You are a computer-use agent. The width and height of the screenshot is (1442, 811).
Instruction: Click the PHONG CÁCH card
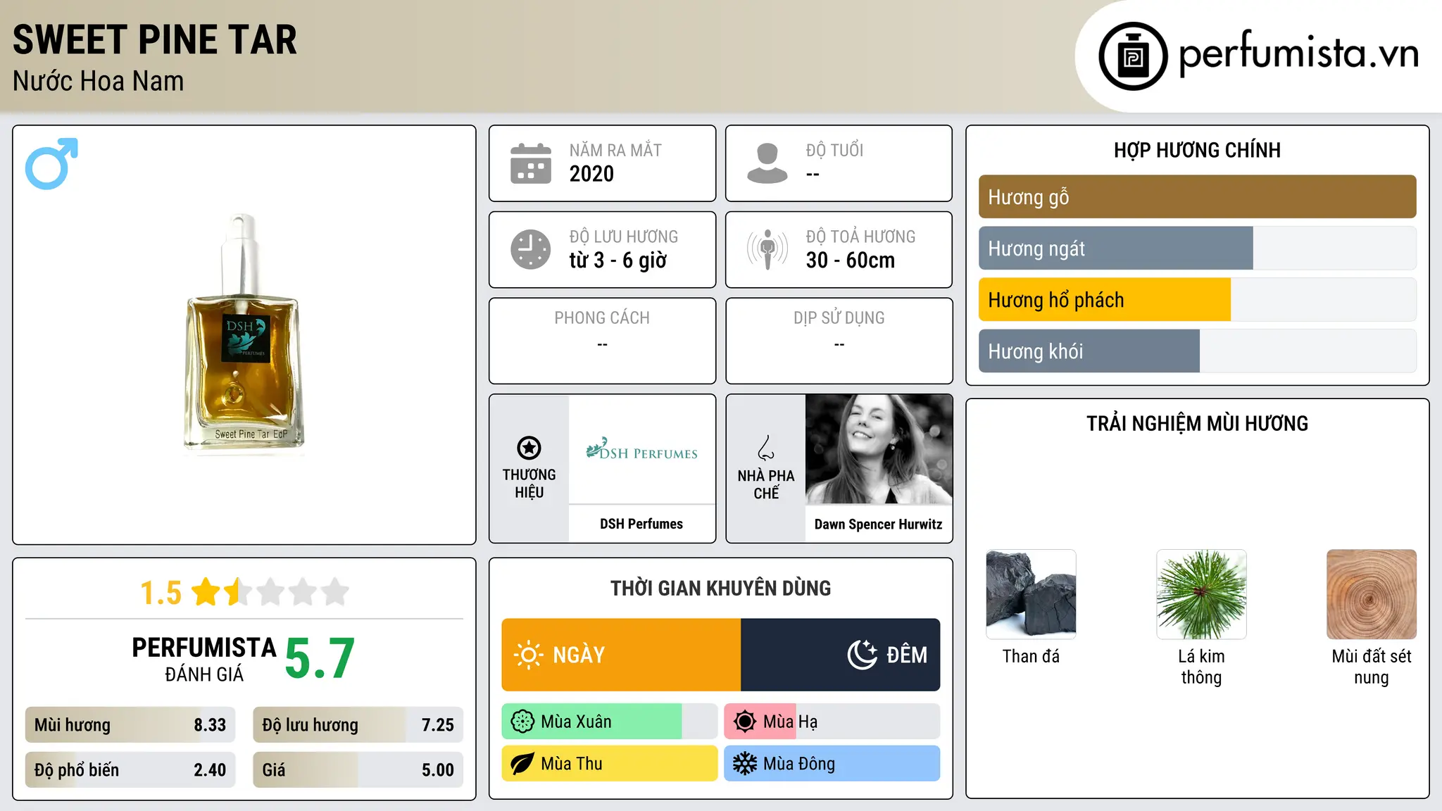point(602,341)
